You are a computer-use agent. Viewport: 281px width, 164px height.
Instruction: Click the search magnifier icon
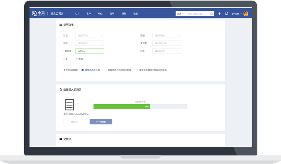click(x=211, y=14)
